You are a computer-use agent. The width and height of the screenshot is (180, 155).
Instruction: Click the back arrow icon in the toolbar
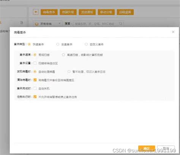[36, 12]
